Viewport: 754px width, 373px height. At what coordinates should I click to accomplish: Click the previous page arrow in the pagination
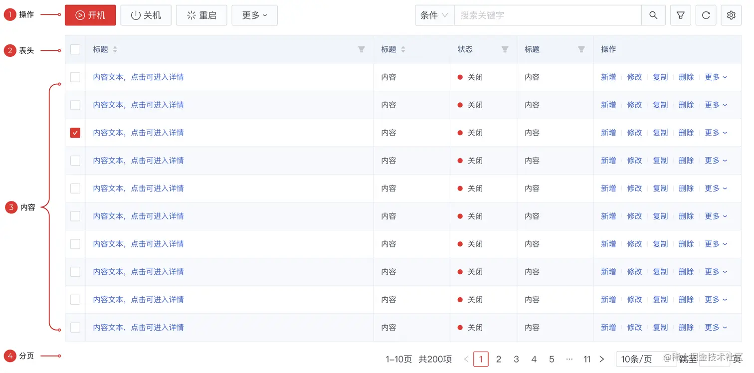click(x=466, y=359)
